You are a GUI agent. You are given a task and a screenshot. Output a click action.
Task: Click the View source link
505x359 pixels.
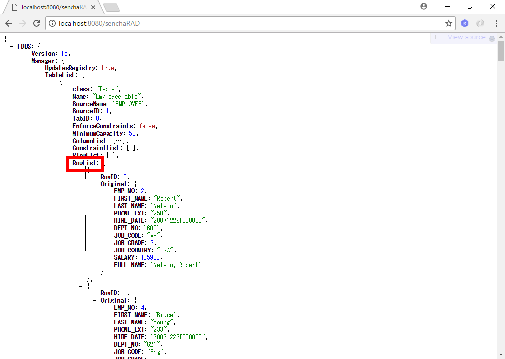click(467, 37)
